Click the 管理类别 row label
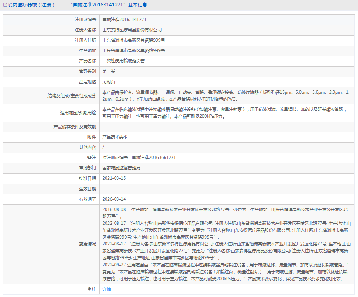The image size is (358, 297). (x=87, y=71)
